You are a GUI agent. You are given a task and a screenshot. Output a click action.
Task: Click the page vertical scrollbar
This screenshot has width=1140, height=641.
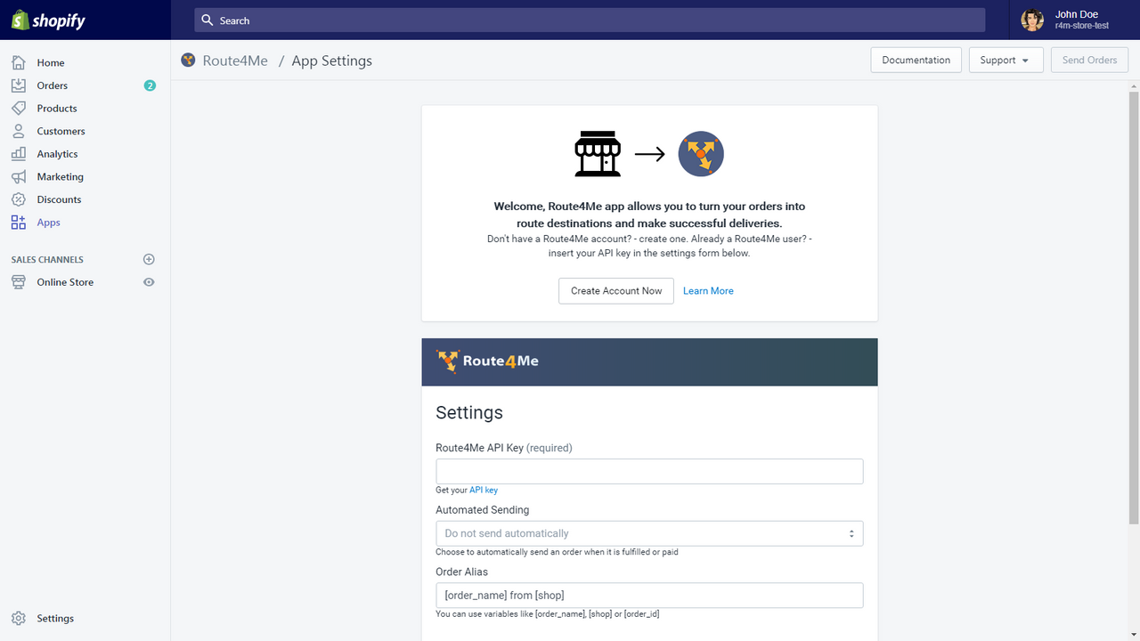tap(1134, 307)
